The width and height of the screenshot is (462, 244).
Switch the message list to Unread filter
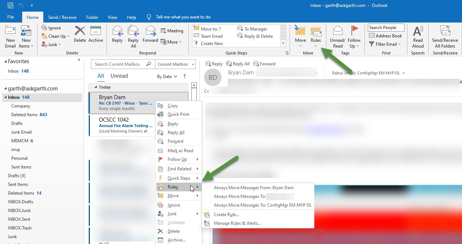coord(119,76)
